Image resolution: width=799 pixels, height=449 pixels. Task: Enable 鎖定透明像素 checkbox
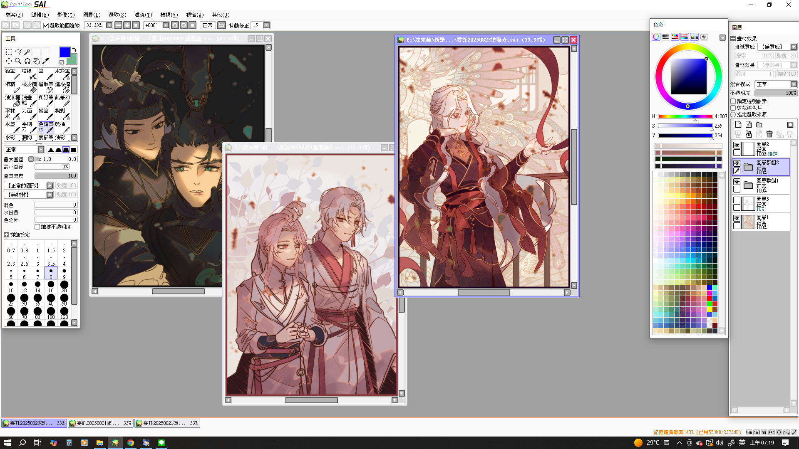733,101
